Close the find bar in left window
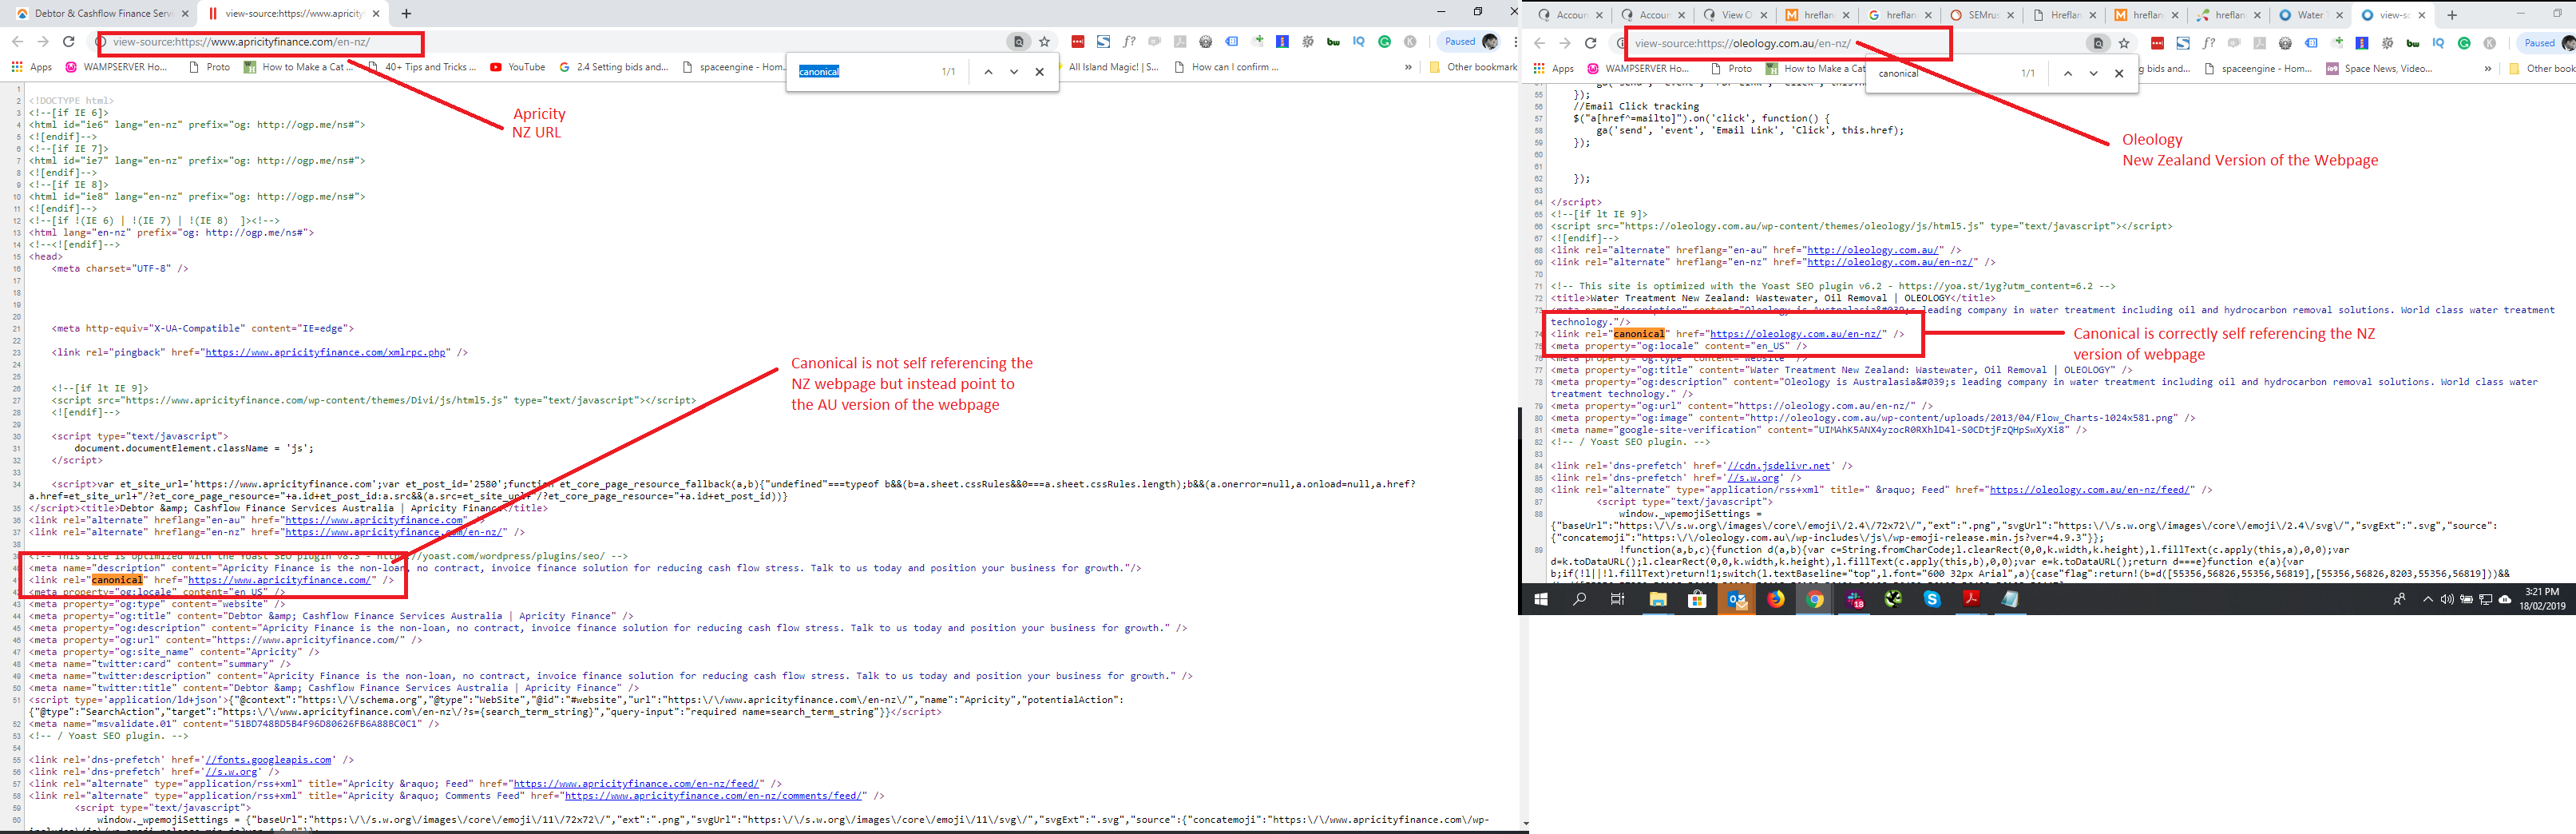 tap(1039, 72)
